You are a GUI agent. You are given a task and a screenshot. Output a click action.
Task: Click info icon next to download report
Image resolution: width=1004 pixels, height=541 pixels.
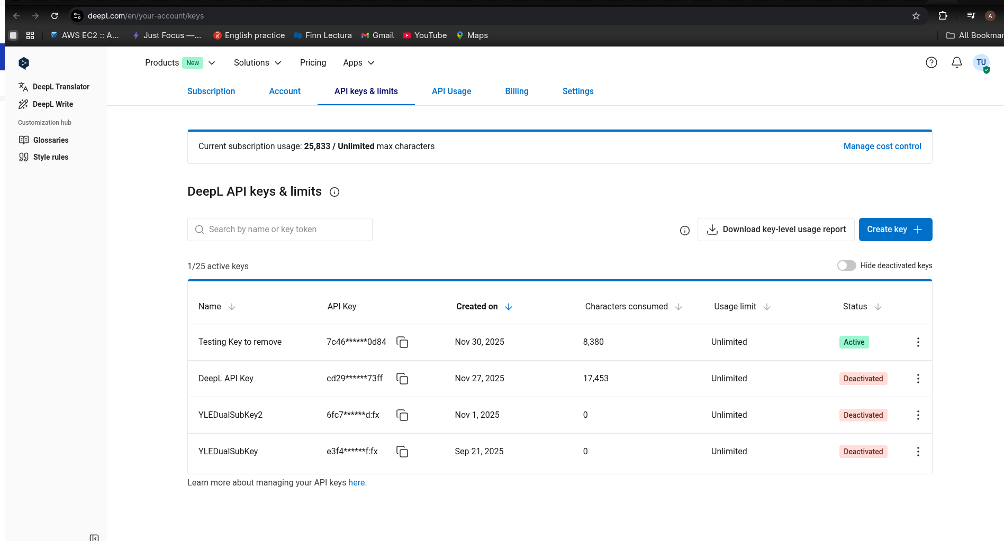684,230
